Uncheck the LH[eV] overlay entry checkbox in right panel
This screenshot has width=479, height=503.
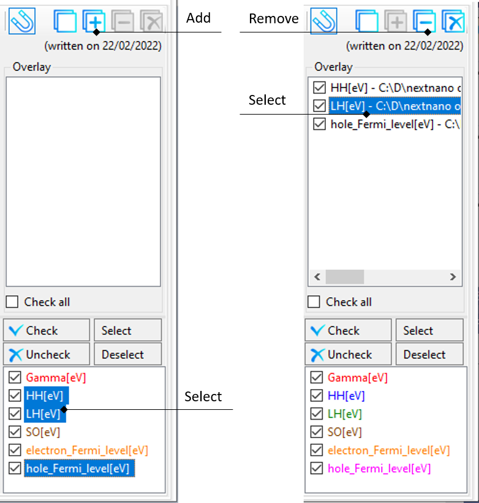click(319, 106)
